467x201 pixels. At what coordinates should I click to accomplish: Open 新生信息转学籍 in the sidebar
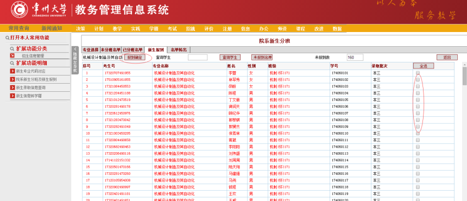coord(29,96)
